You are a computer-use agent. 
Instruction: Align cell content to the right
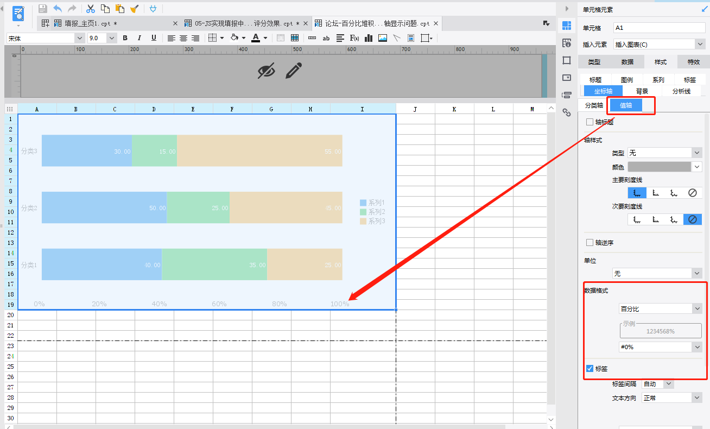[x=195, y=38]
